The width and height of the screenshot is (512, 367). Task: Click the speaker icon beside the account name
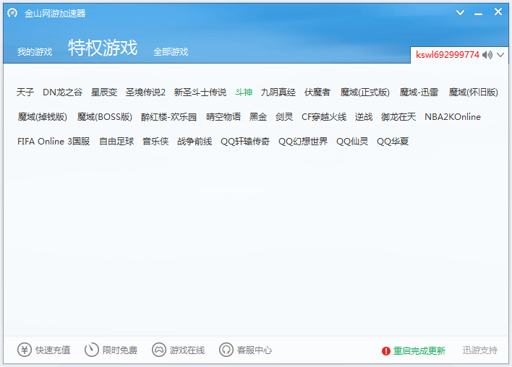pos(487,55)
